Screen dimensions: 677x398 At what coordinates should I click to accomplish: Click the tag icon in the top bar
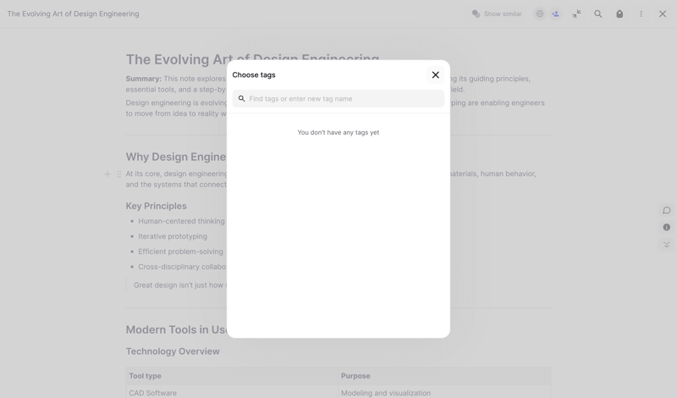[619, 14]
